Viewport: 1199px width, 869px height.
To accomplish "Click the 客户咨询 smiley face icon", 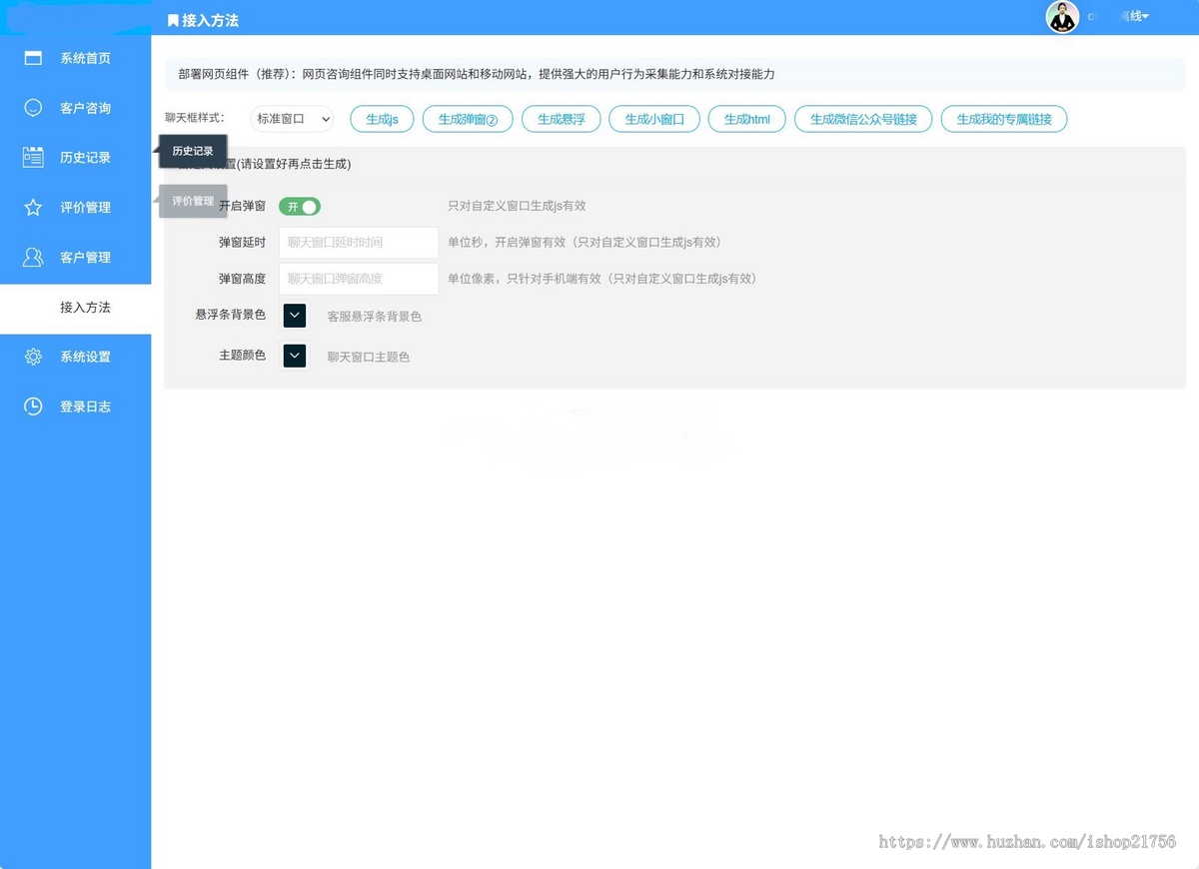I will click(x=33, y=108).
